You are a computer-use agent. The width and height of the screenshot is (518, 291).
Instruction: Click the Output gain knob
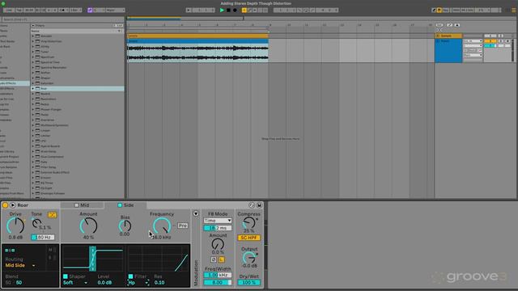coord(248,258)
